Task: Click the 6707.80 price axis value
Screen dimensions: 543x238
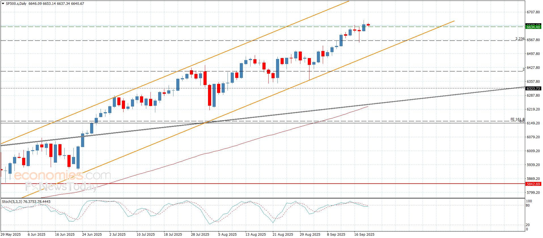Action: pos(533,12)
